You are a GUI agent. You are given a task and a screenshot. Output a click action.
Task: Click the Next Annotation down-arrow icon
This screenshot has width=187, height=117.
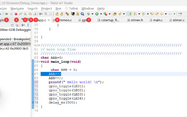point(135,14)
